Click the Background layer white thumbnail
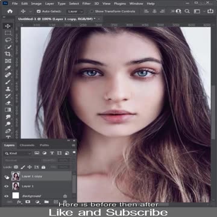Viewport: 217px width, 217px height. click(x=16, y=195)
